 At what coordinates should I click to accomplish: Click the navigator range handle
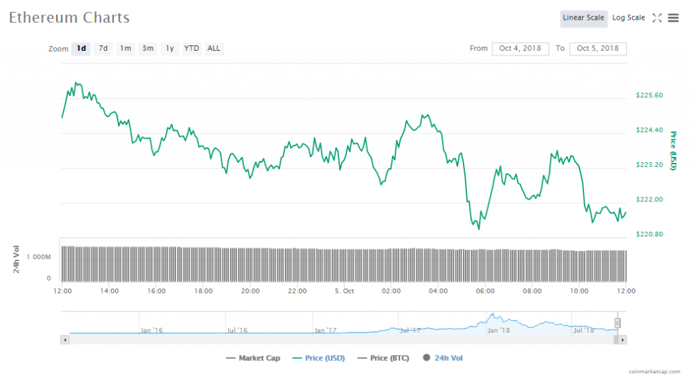(x=617, y=323)
